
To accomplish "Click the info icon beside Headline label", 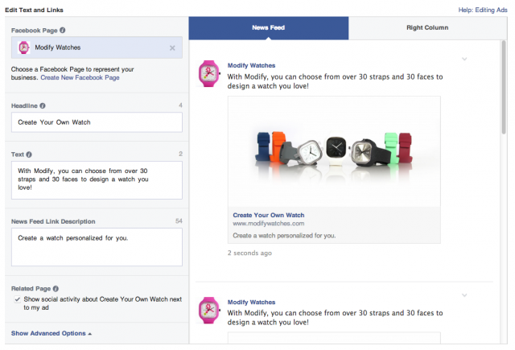I will pos(43,105).
